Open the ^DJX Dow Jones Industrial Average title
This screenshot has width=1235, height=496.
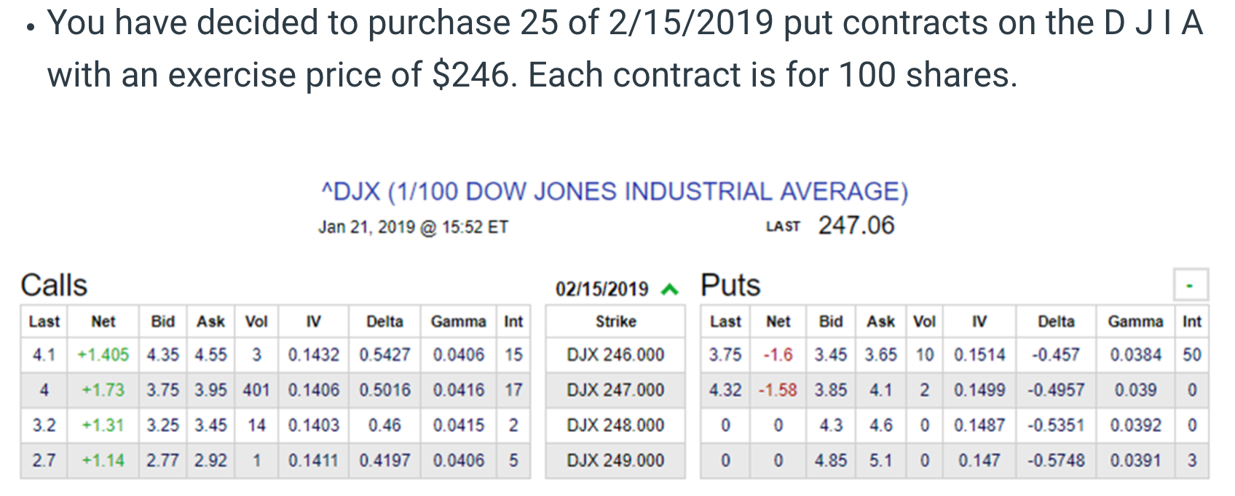[x=615, y=191]
